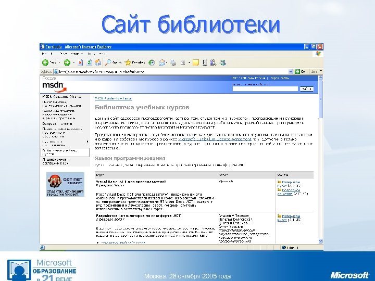Open the Edit menu
The image size is (375, 281).
(52, 54)
